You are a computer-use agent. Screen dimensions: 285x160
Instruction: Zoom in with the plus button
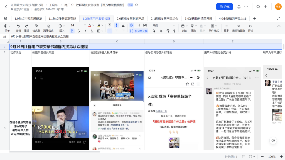[281, 157]
